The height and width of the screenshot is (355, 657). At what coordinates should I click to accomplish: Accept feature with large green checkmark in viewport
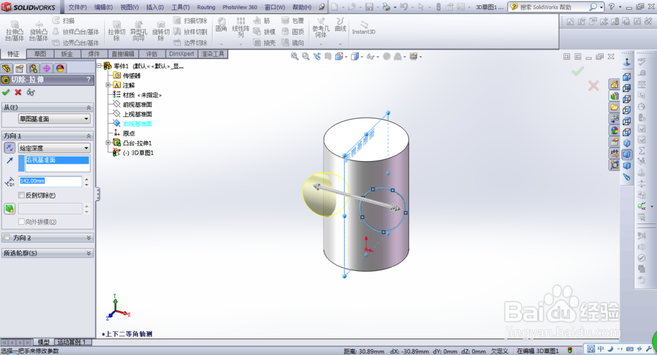578,71
